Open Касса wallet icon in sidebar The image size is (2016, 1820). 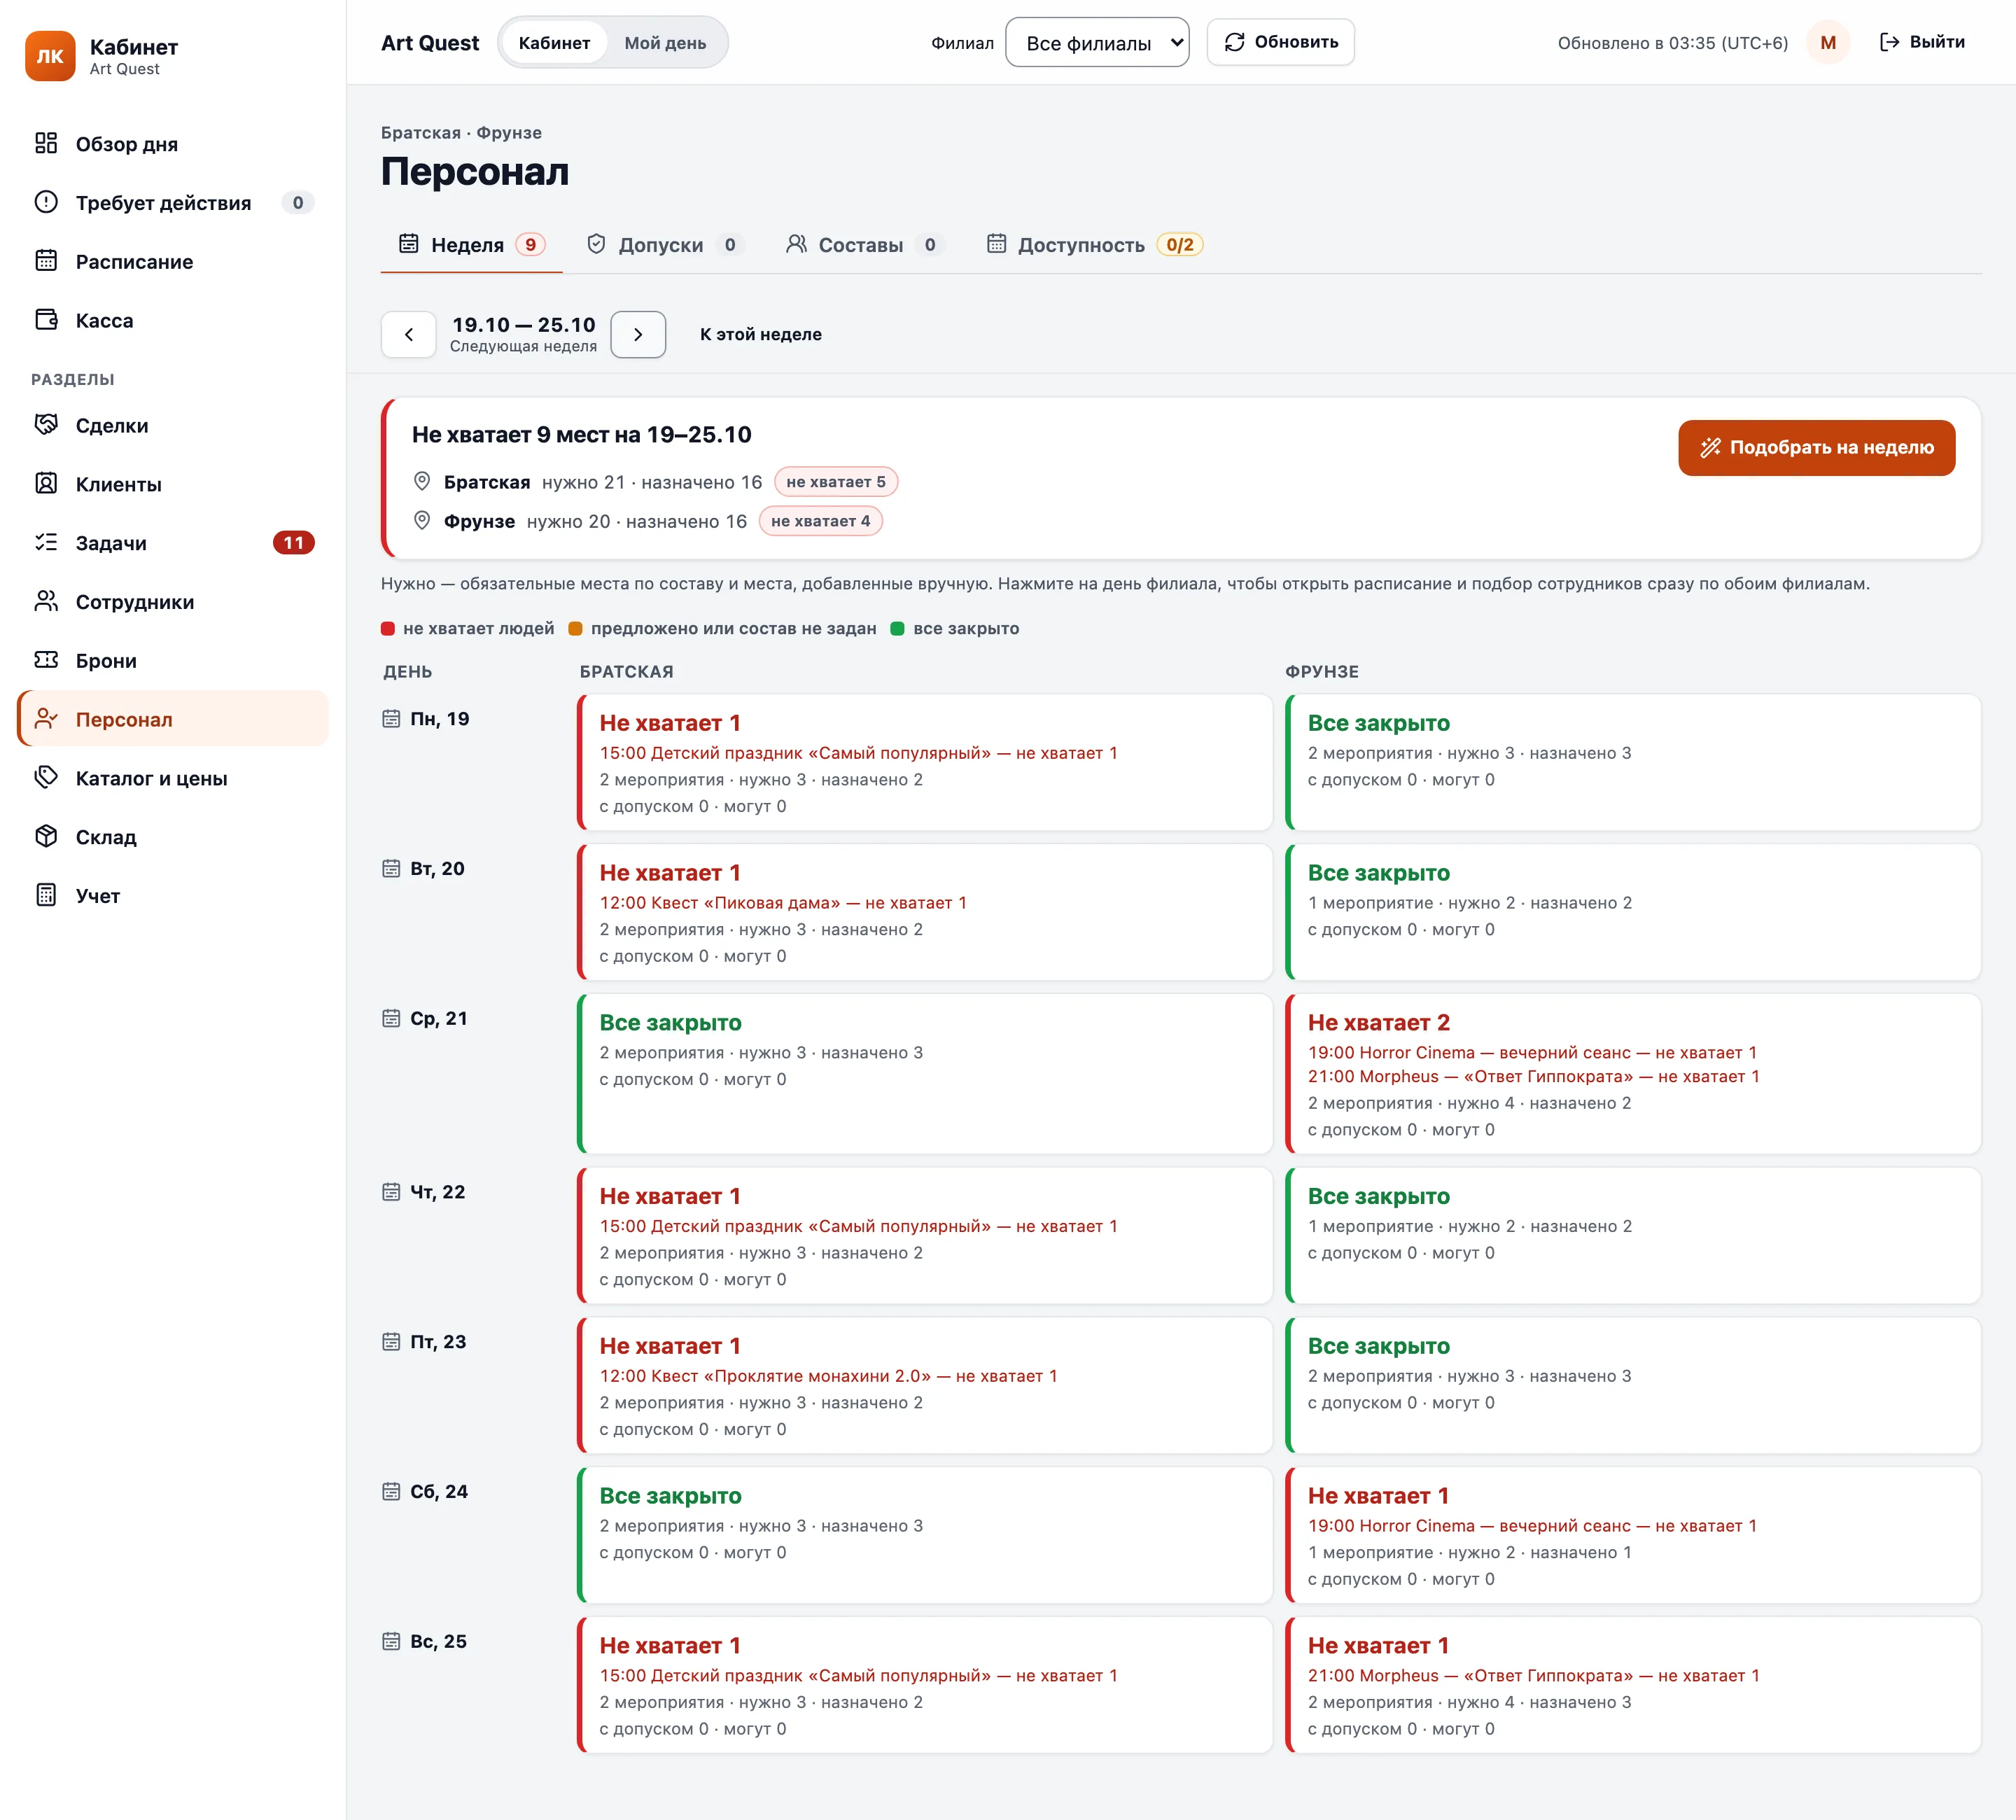[x=46, y=320]
